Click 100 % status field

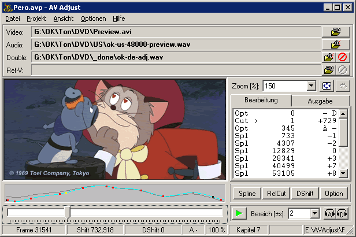point(216,230)
